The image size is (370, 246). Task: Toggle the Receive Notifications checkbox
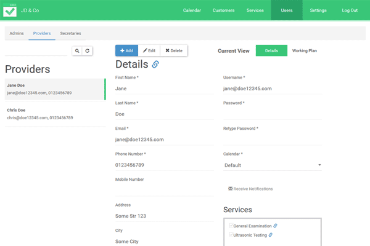pyautogui.click(x=231, y=189)
